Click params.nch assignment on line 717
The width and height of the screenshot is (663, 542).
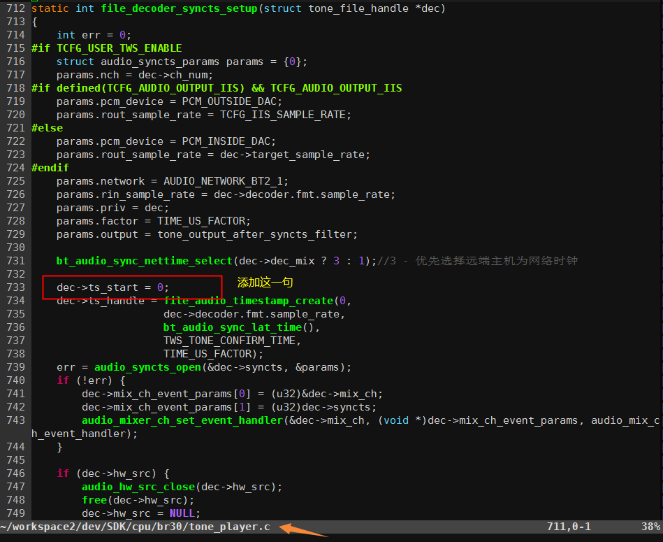[135, 75]
